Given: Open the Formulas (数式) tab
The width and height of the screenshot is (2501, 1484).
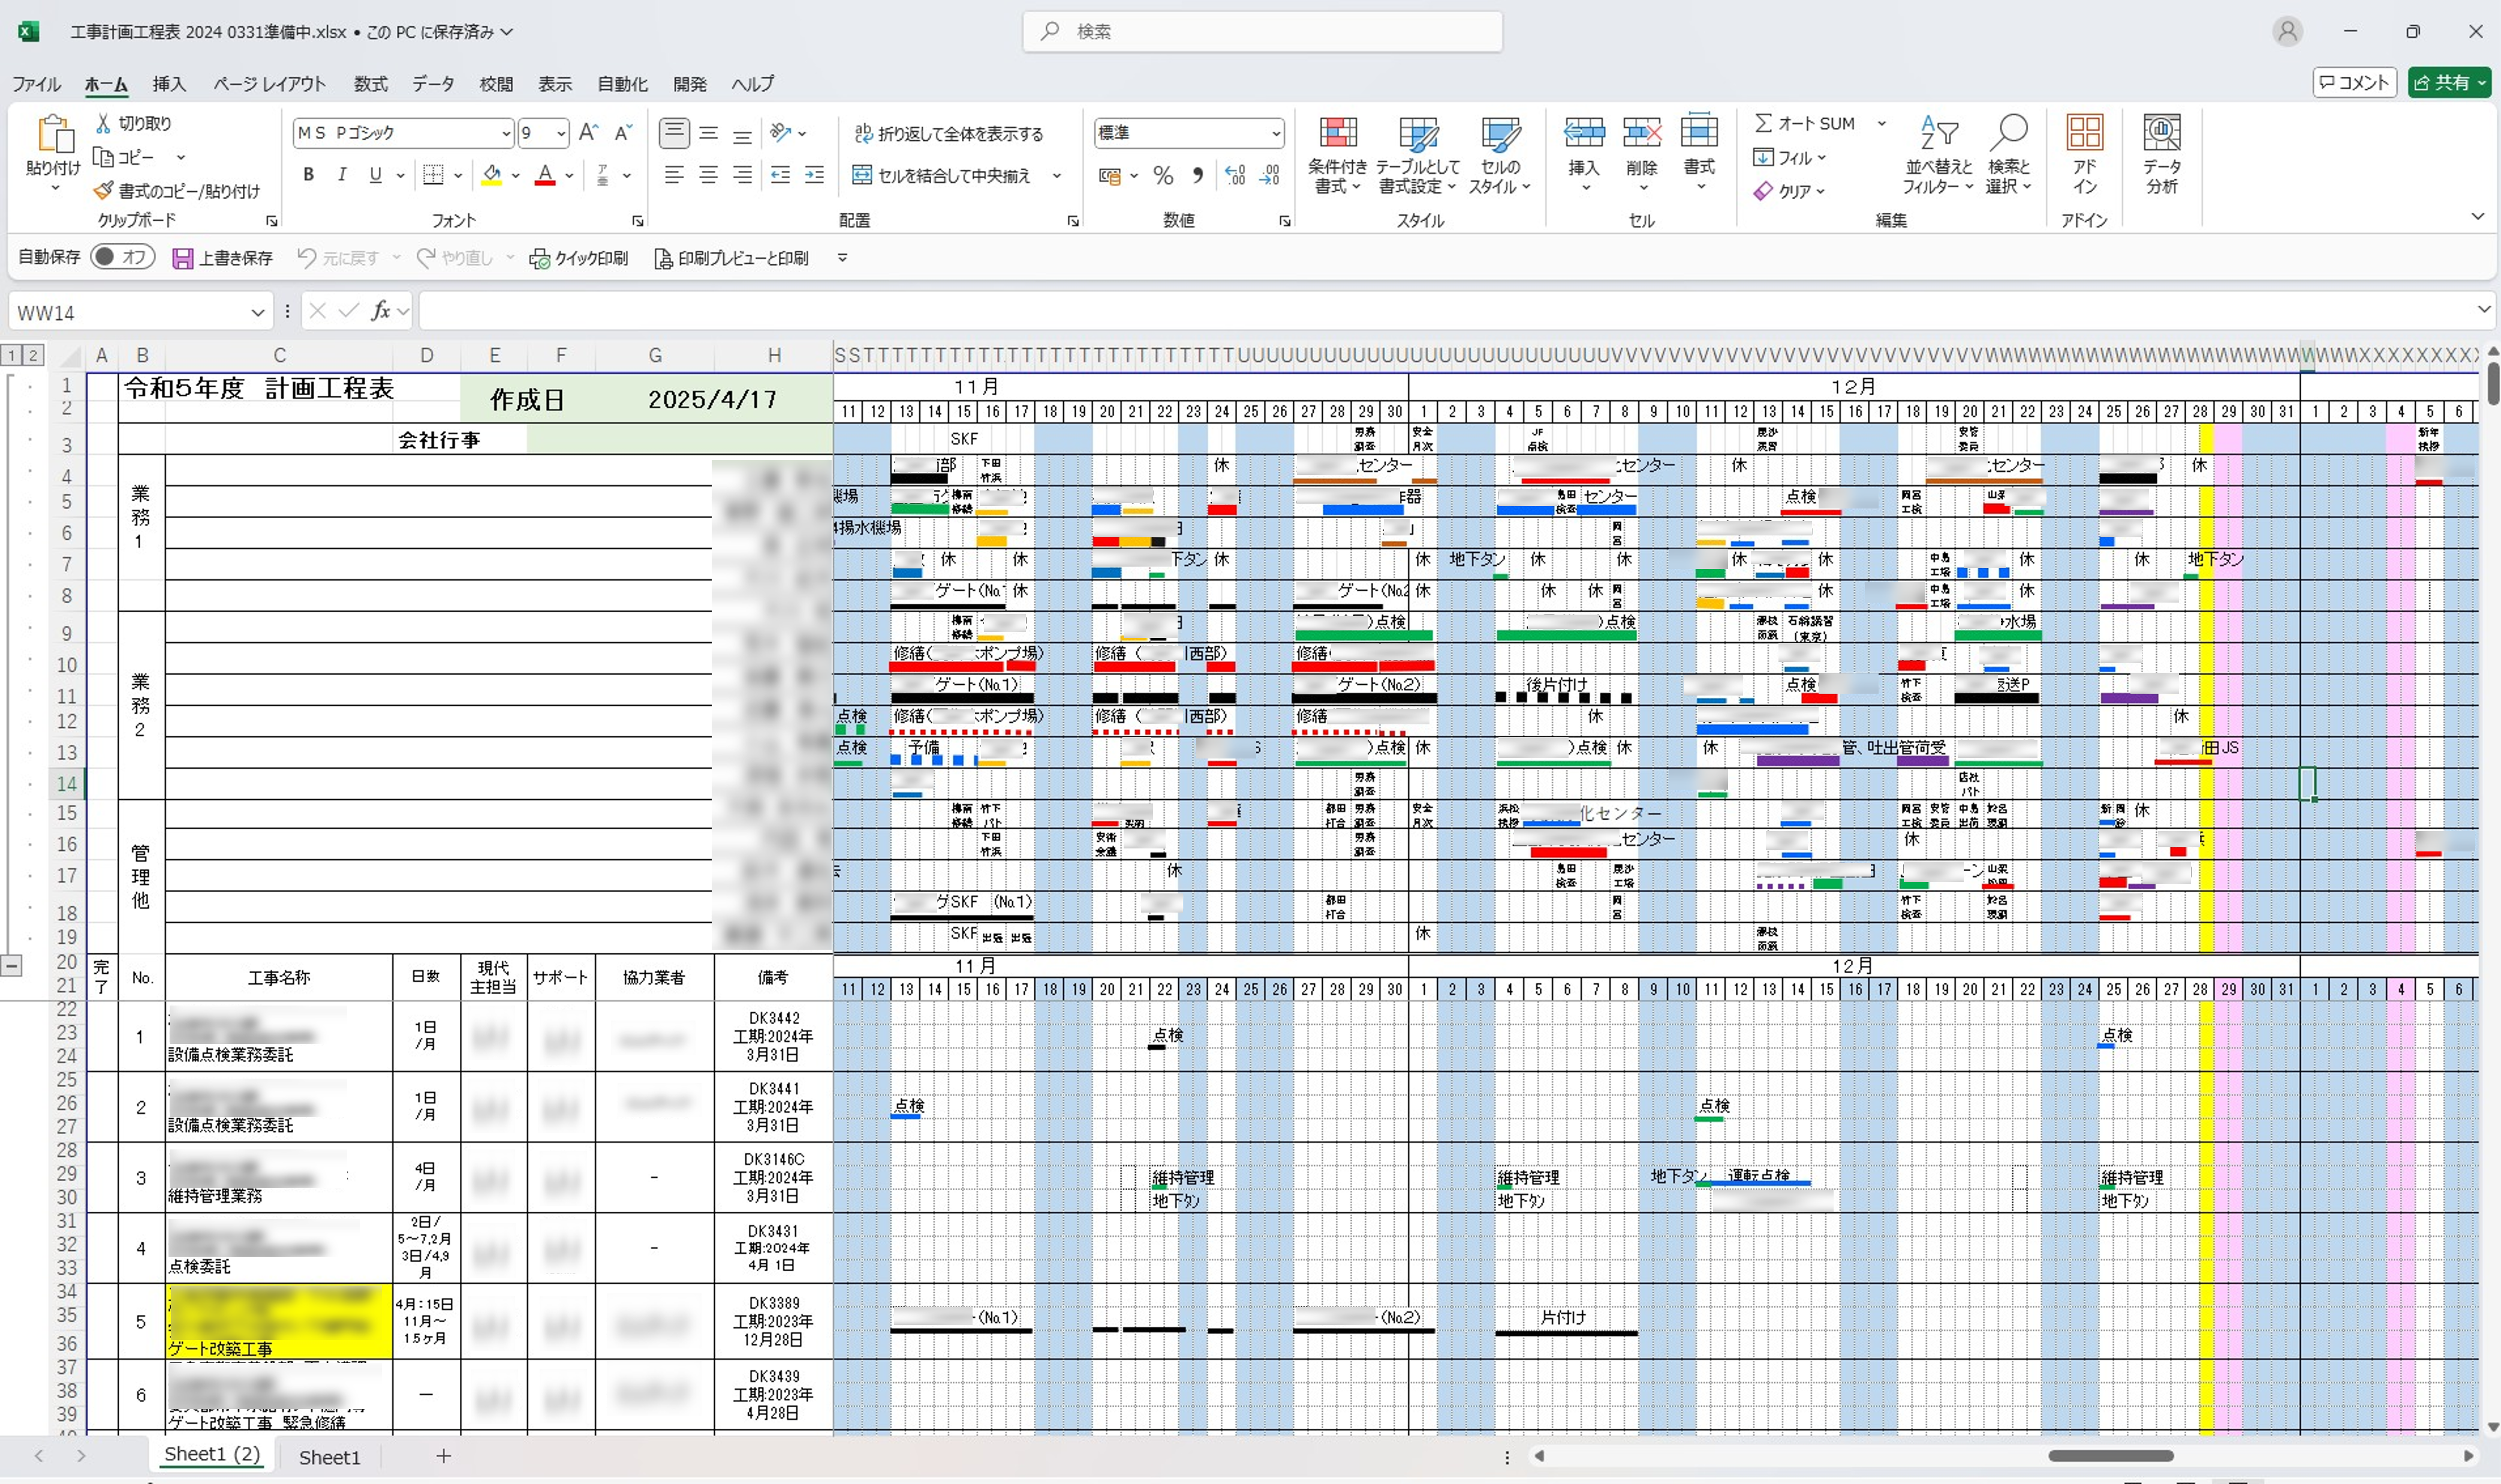Looking at the screenshot, I should [370, 84].
